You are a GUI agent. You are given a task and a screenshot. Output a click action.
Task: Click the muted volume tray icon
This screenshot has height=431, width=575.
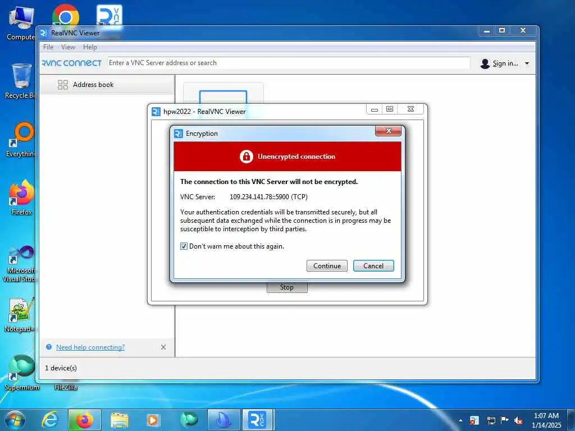click(x=518, y=421)
